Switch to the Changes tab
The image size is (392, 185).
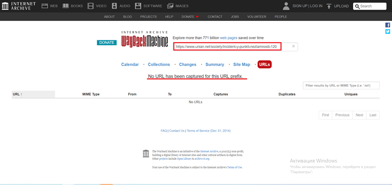pos(187,65)
